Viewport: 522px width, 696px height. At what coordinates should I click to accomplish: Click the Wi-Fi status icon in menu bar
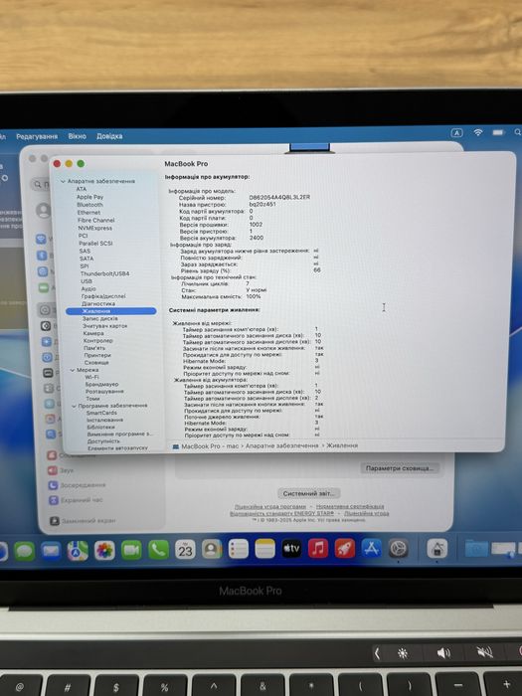478,132
